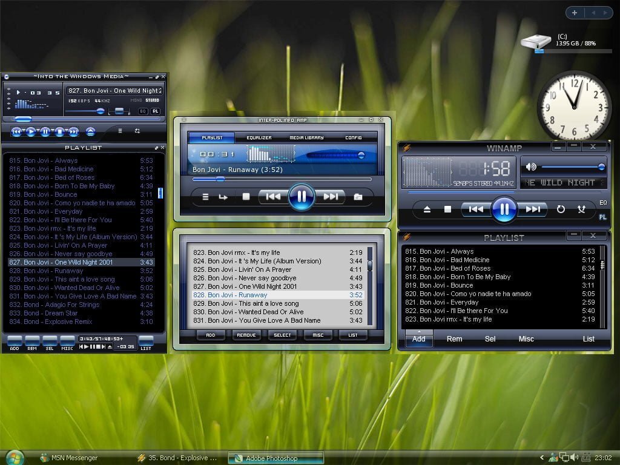Select '829. Bon Jovi - This aint a love song' in middle playlist
620x465 pixels.
coord(277,303)
